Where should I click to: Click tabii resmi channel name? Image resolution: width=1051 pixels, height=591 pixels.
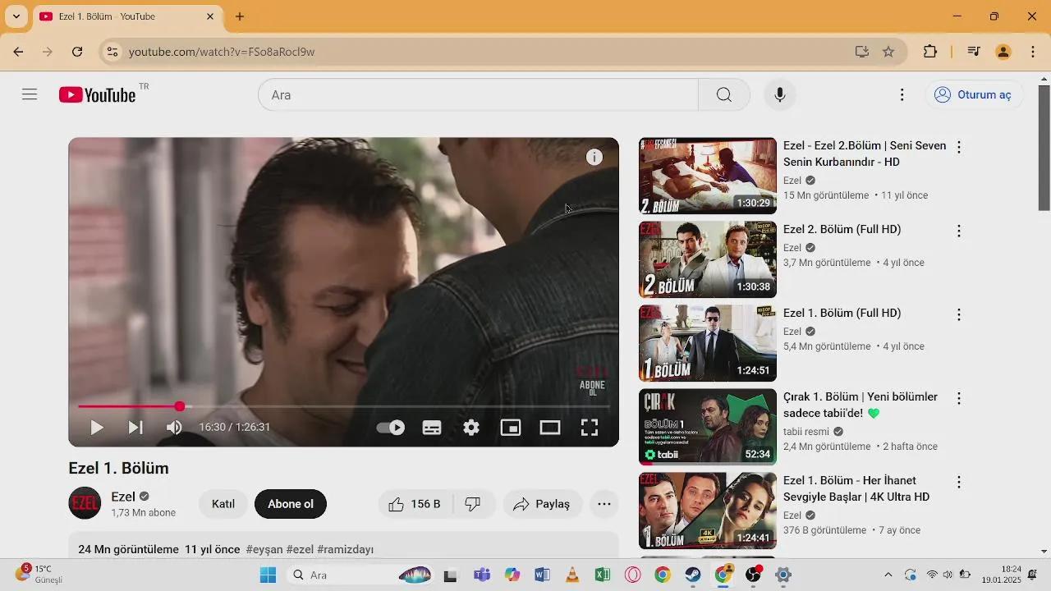[x=806, y=432]
